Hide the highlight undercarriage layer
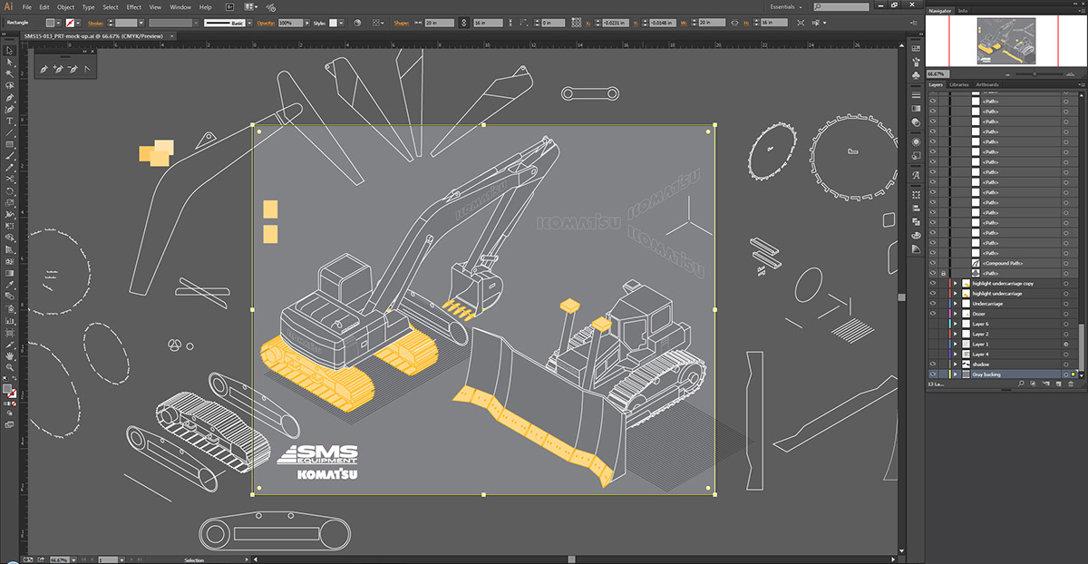The image size is (1088, 564). [x=932, y=294]
